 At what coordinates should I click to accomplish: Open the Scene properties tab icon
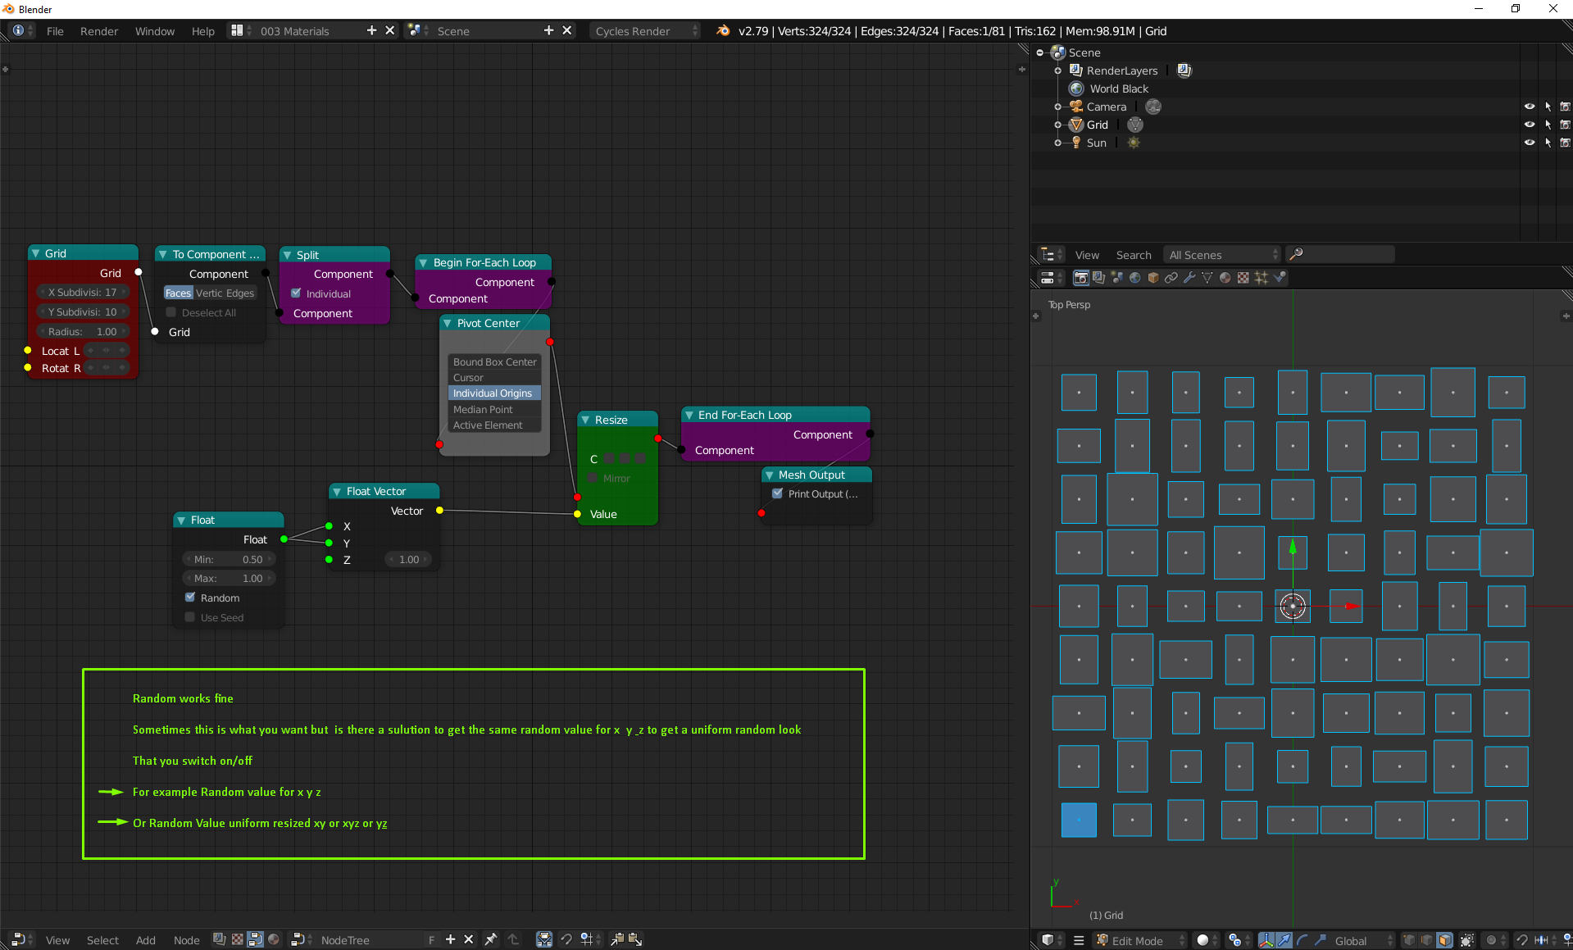coord(1117,278)
